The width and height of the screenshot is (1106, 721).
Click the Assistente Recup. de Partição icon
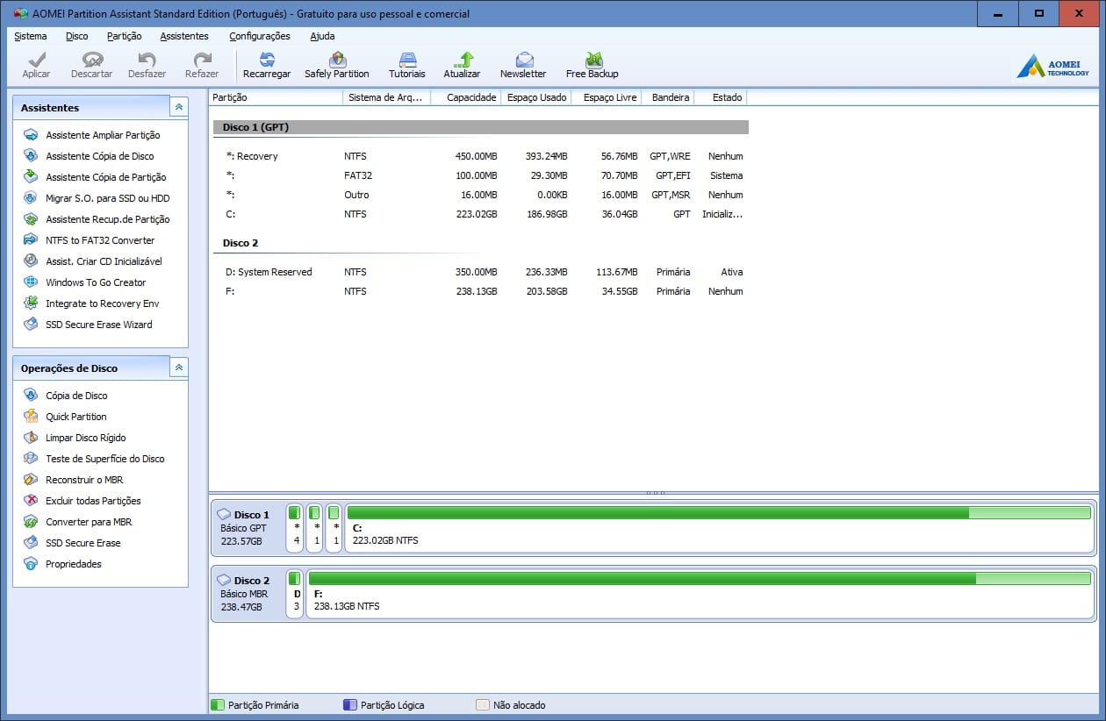(x=31, y=219)
